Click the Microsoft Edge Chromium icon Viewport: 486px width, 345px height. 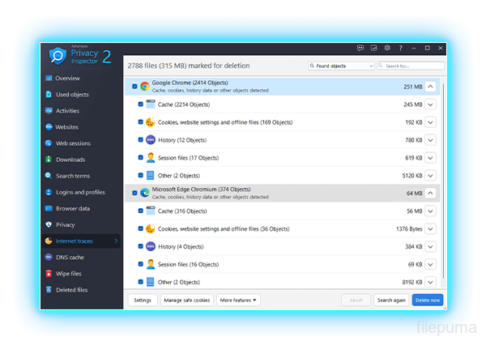pos(144,193)
